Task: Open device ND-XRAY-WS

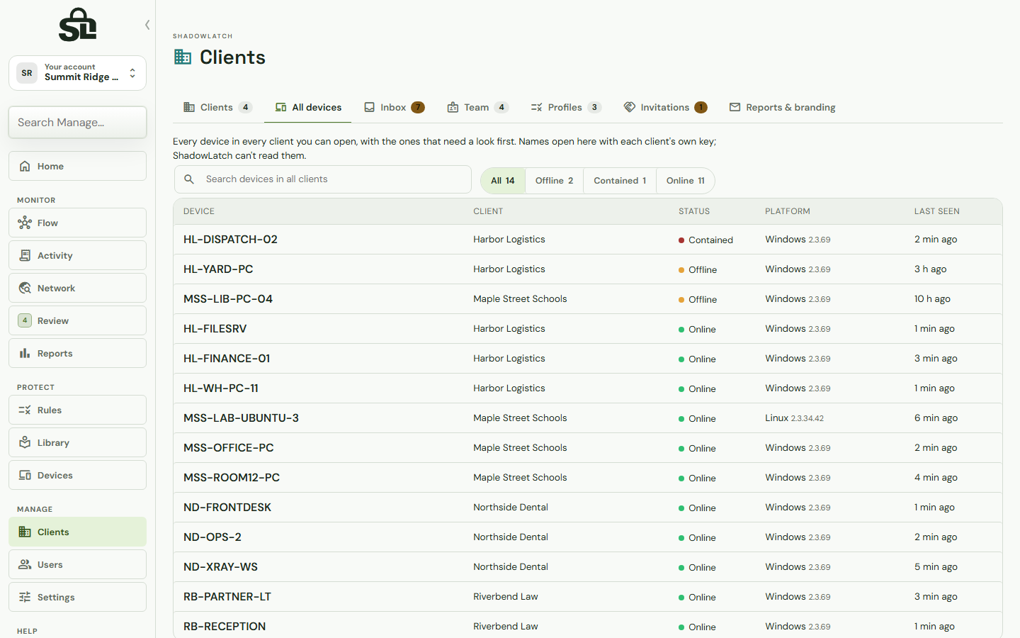Action: pyautogui.click(x=220, y=567)
